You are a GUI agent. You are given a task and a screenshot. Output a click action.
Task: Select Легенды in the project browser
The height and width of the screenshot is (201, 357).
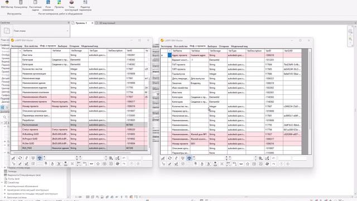click(x=12, y=171)
